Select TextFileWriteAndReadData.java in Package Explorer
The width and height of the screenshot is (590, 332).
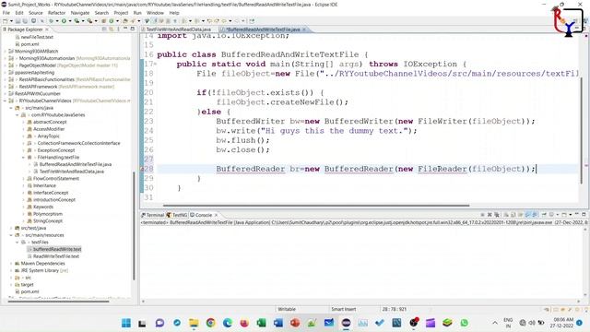coord(72,172)
